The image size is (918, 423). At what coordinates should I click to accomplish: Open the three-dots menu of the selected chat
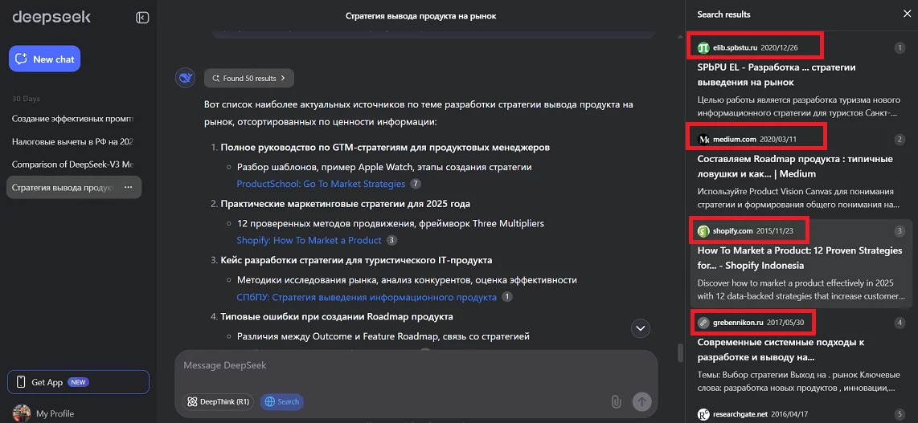tap(129, 188)
